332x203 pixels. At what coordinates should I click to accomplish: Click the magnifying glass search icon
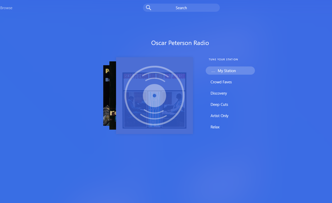[x=149, y=8]
